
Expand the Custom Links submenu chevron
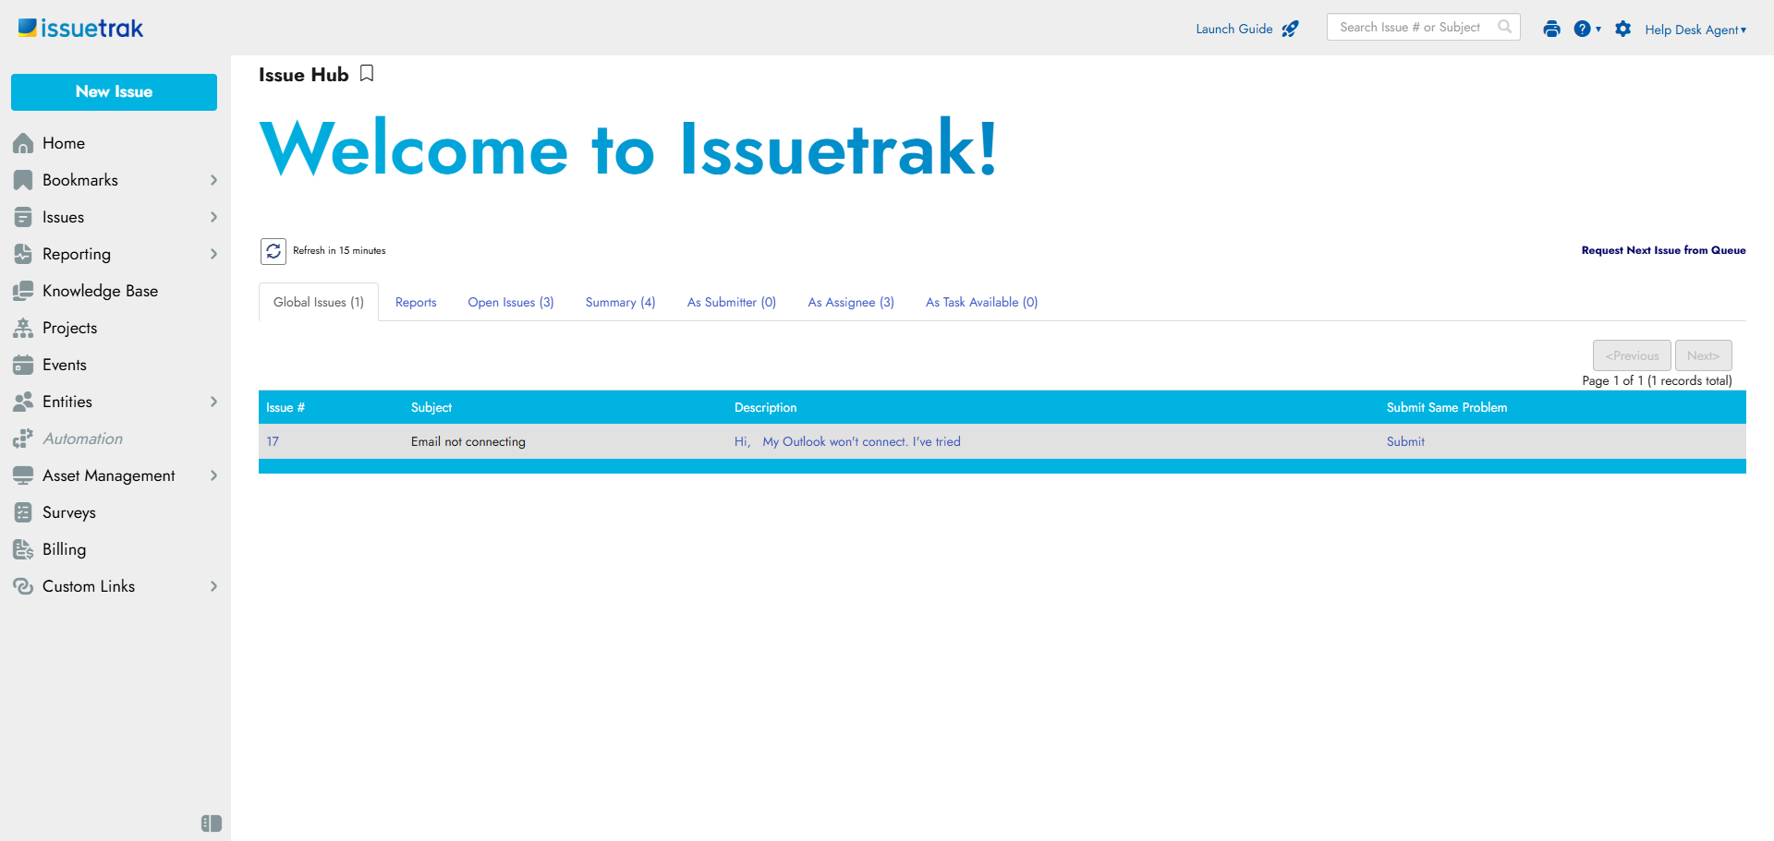[213, 586]
